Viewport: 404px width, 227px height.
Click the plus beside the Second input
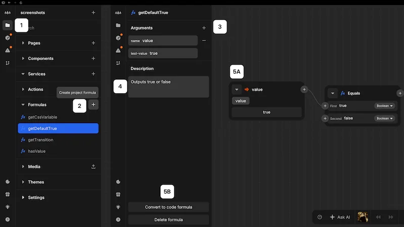pos(325,119)
